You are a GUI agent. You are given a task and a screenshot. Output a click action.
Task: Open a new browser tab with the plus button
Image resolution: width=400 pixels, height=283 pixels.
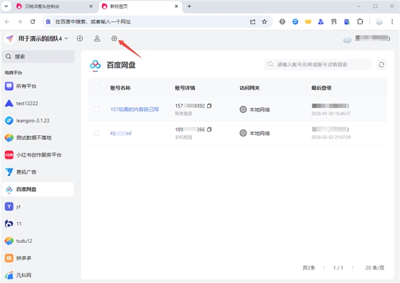[x=189, y=6]
